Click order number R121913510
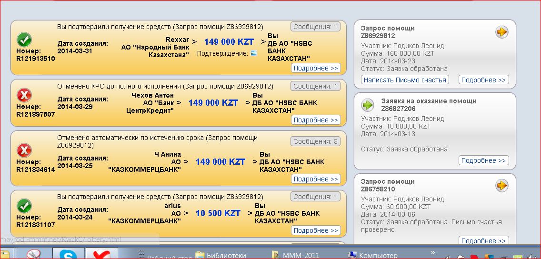Screen dimensions: 541x259 click(36, 58)
